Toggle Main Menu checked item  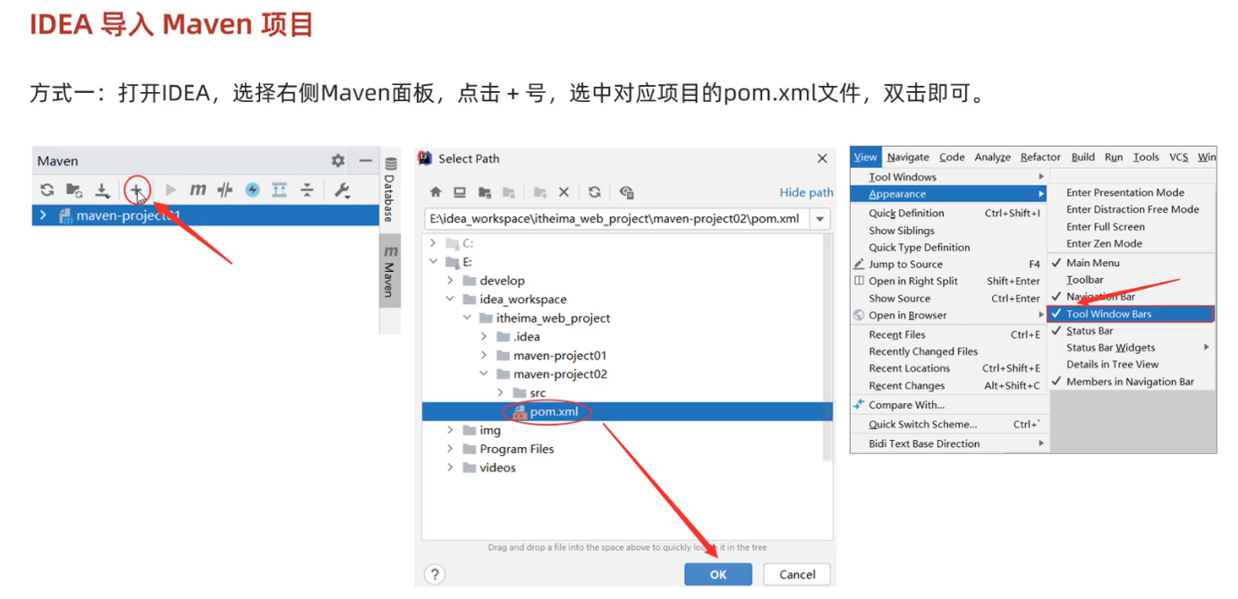(x=1131, y=263)
